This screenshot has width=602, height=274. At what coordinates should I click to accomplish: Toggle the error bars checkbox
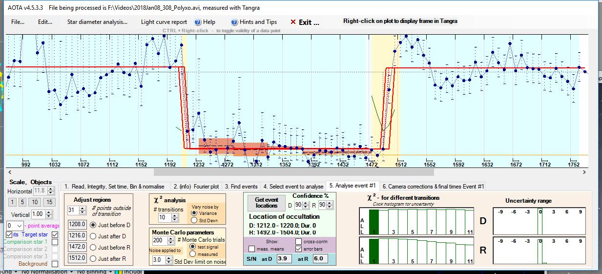pos(298,249)
